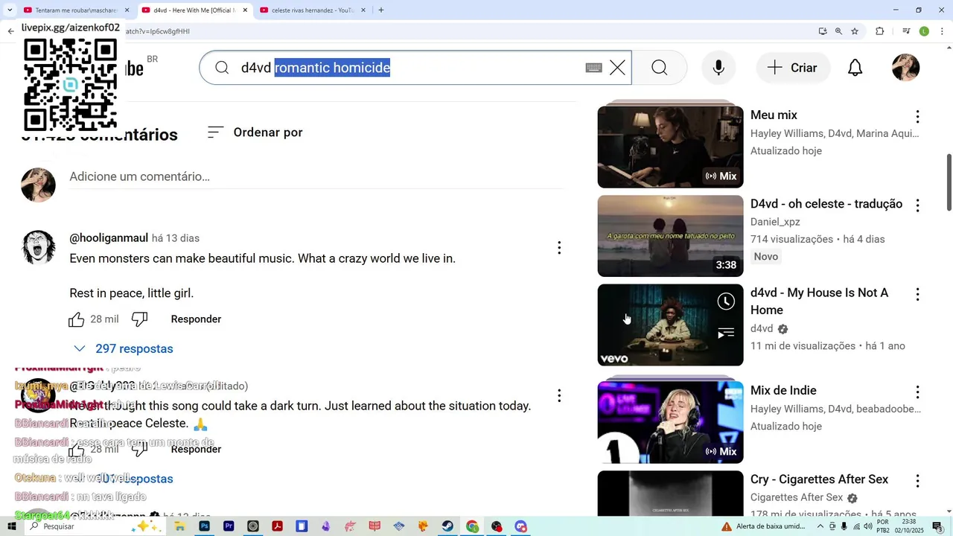Open Mix de Indie thumbnail
Screen dimensions: 953x536
tap(670, 422)
